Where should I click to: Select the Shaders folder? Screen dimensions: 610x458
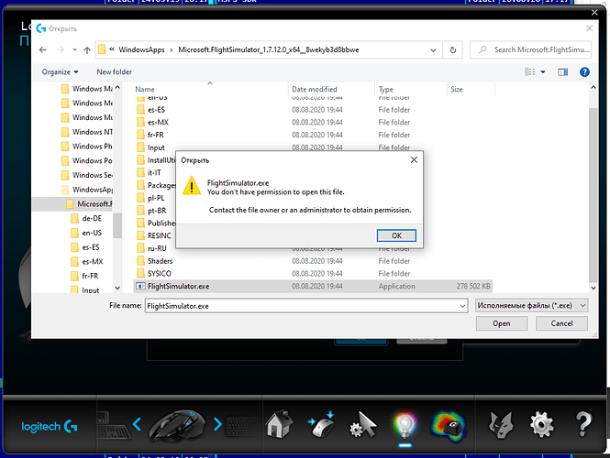tap(160, 261)
